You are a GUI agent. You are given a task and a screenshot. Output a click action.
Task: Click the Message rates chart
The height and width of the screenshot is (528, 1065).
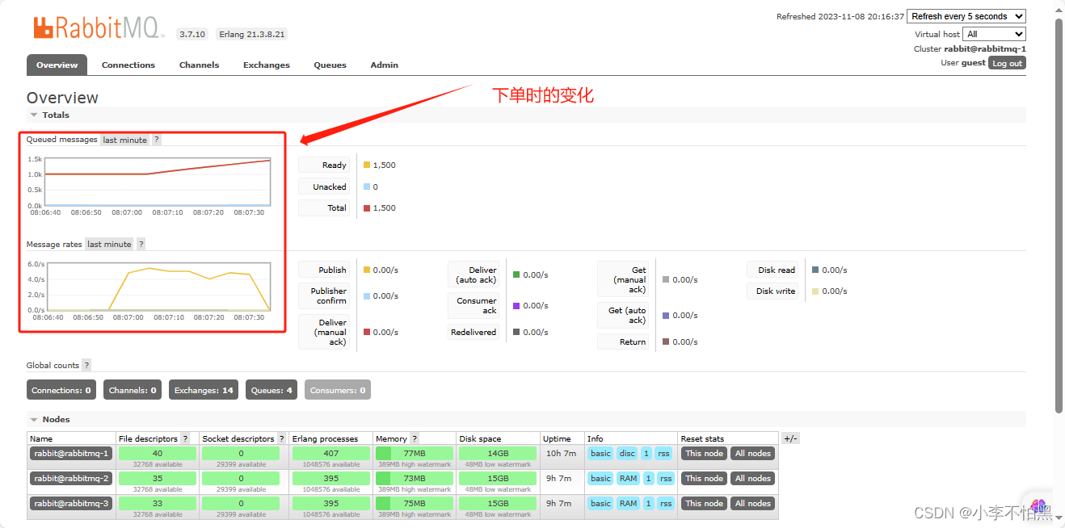point(158,287)
